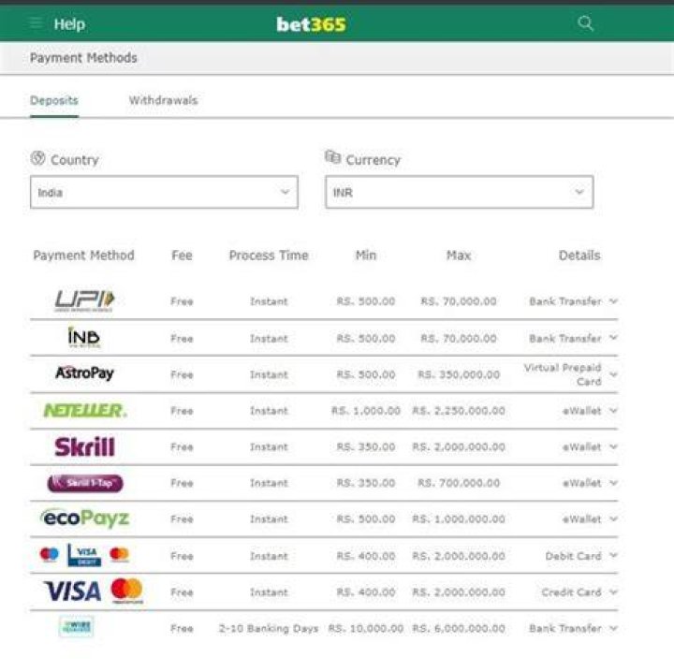Expand INB Bank Transfer details chevron
The width and height of the screenshot is (674, 672).
[613, 338]
